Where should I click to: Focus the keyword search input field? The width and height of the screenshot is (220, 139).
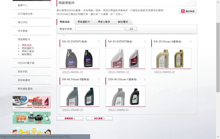pyautogui.click(x=100, y=29)
